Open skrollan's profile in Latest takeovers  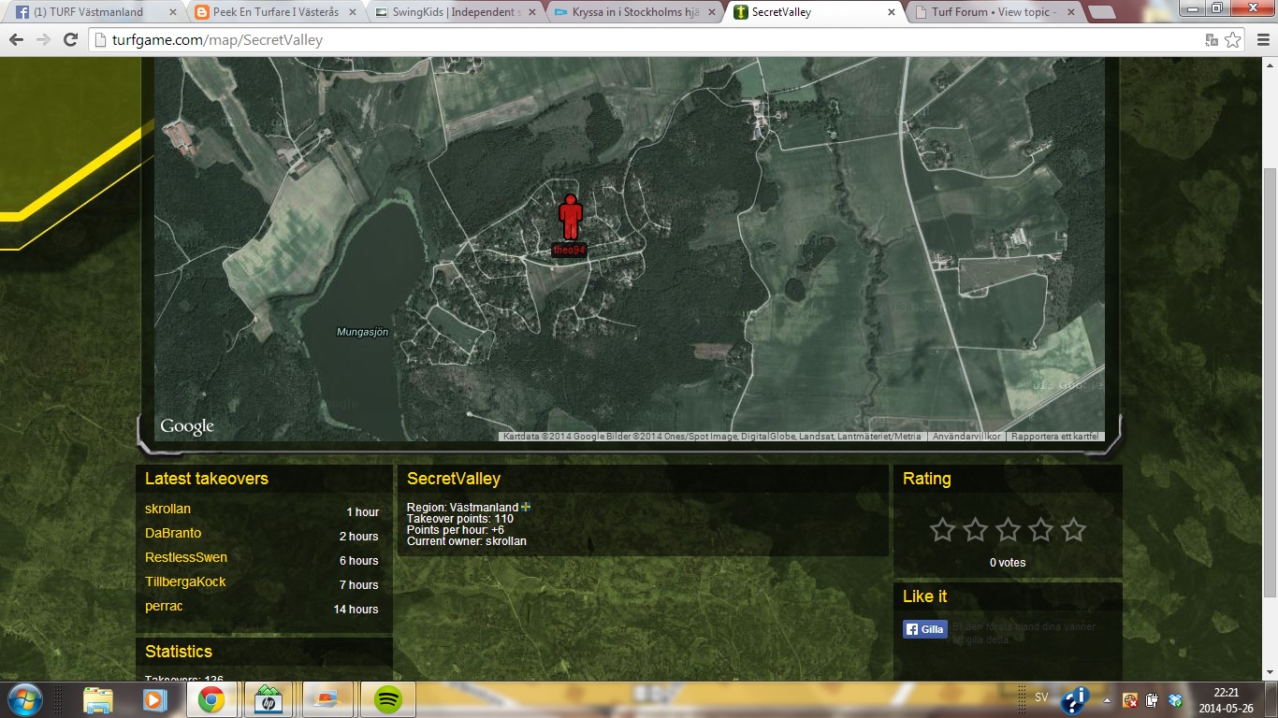click(x=167, y=509)
